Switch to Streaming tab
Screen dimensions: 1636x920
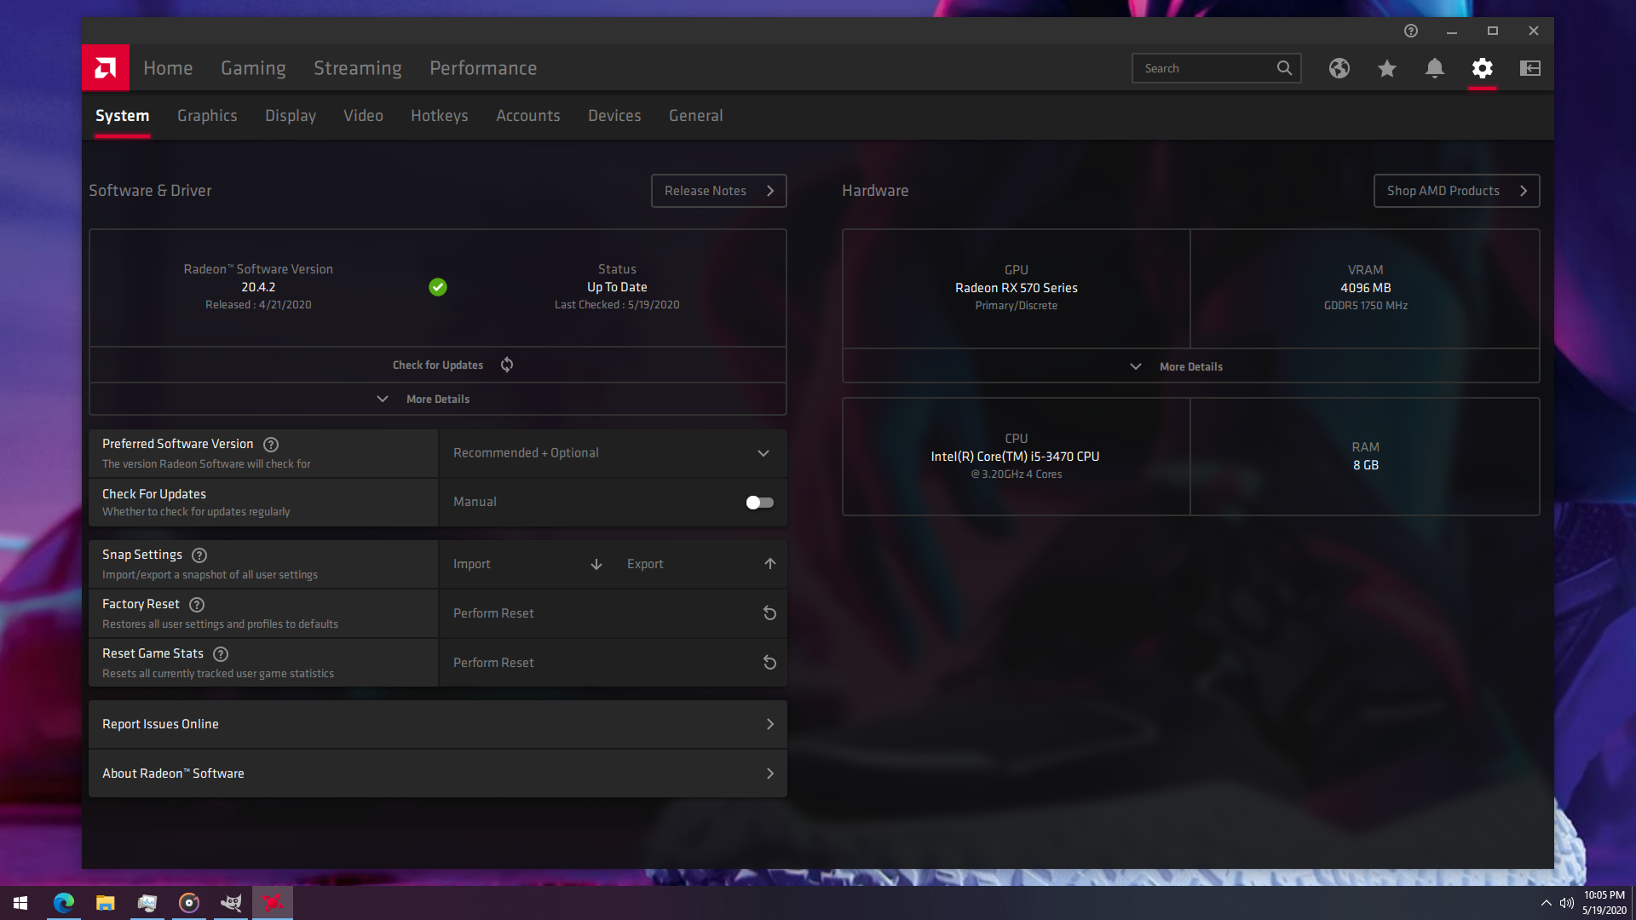[x=358, y=68]
